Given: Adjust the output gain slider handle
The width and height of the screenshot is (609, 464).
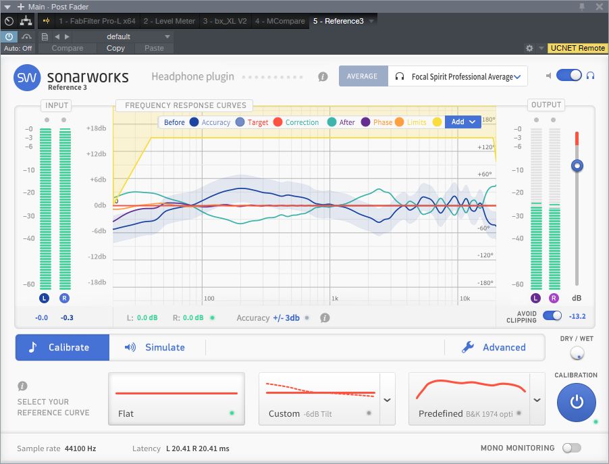Looking at the screenshot, I should click(x=577, y=166).
